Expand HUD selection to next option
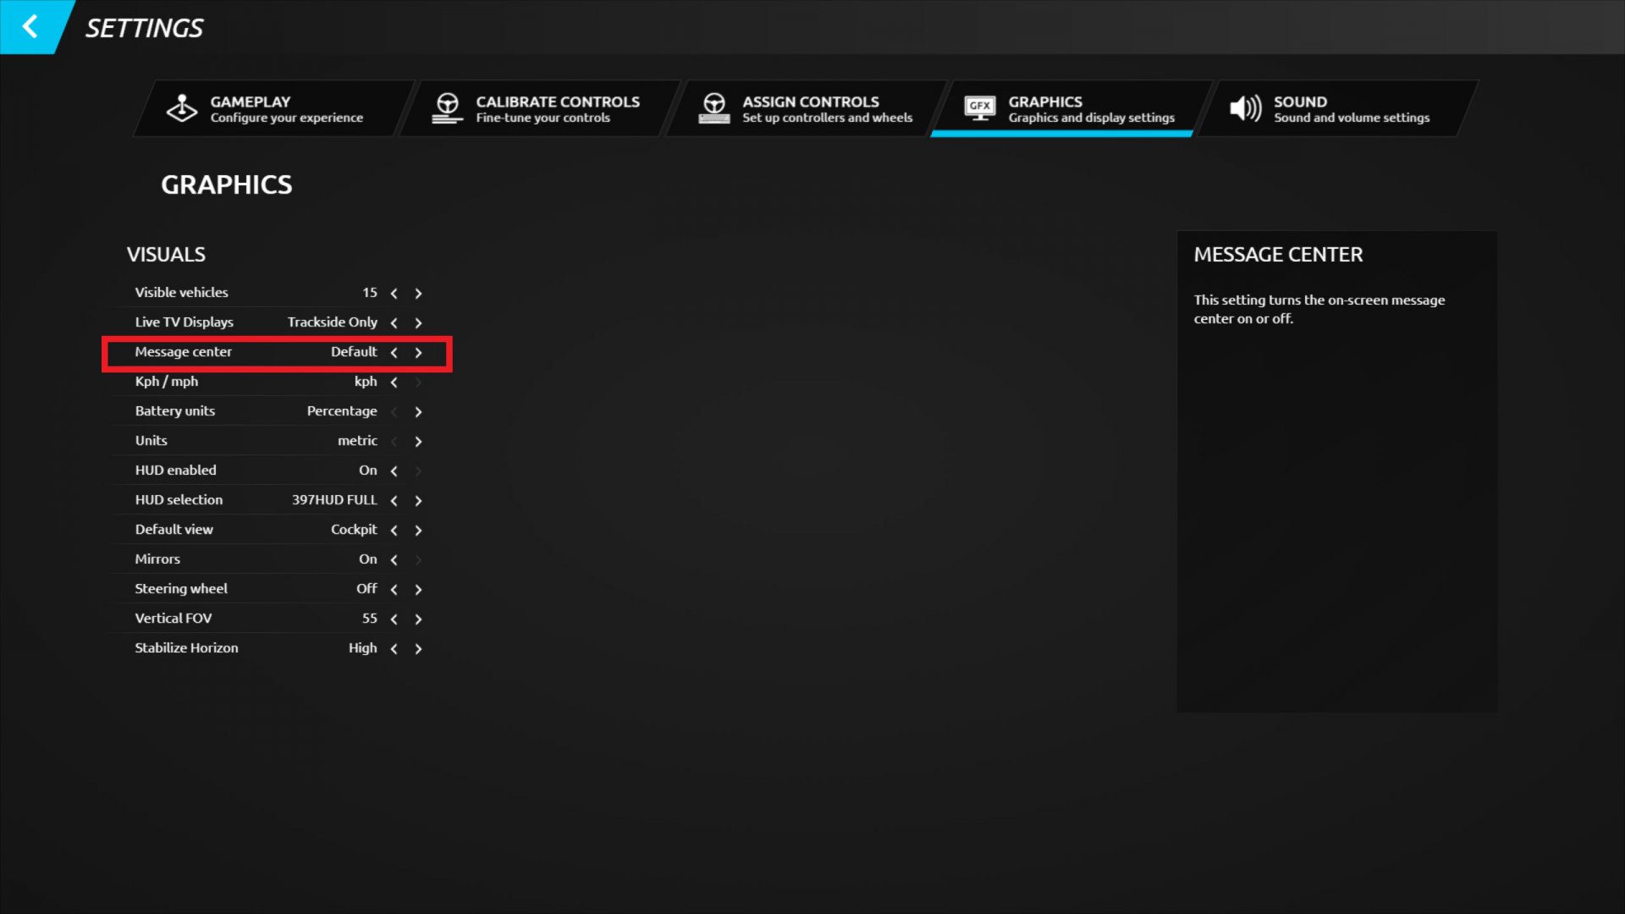 click(419, 498)
